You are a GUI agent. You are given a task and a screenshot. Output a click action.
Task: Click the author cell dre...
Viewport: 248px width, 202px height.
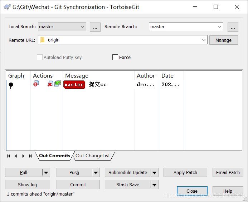pos(146,85)
